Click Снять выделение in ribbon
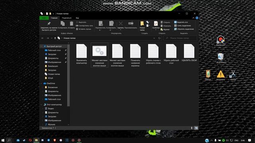This screenshot has width=255, height=143. click(182, 25)
